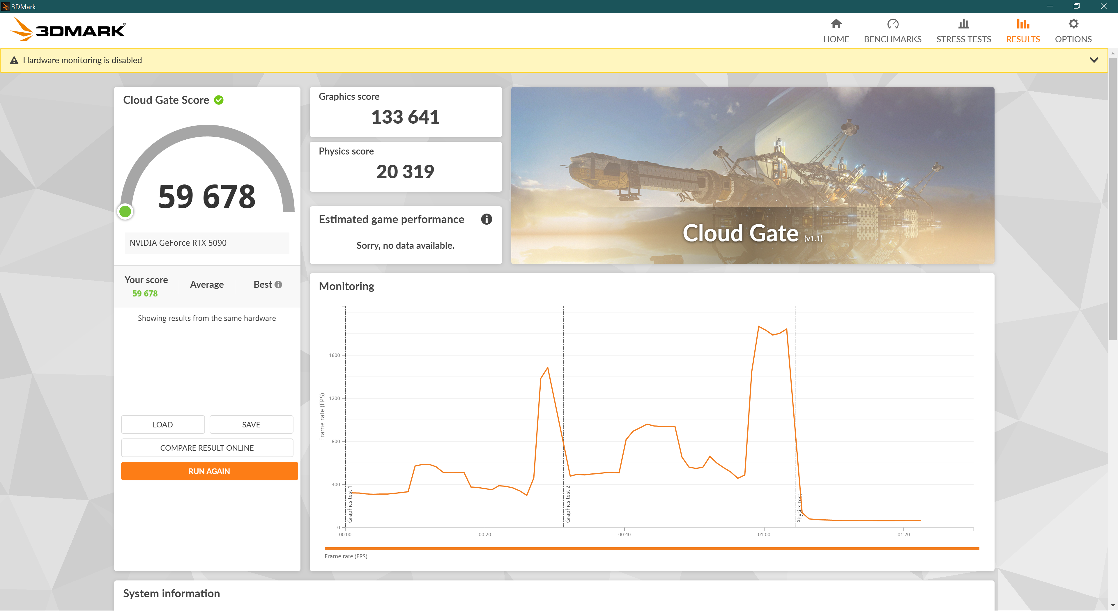Click the Physics test timeline marker
This screenshot has width=1118, height=611.
(x=799, y=508)
